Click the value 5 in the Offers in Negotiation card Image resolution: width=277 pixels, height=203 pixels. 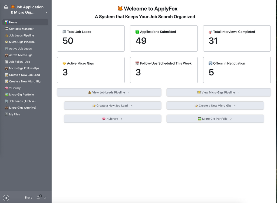[211, 72]
